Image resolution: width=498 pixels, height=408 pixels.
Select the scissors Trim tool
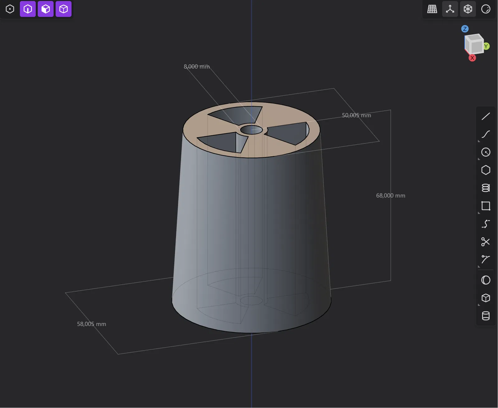point(486,242)
